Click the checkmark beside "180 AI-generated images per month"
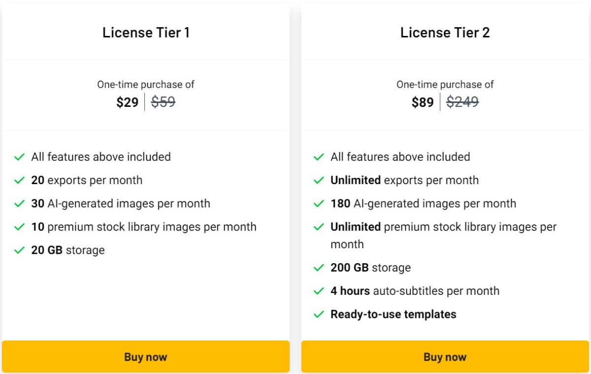This screenshot has width=591, height=374. 318,203
